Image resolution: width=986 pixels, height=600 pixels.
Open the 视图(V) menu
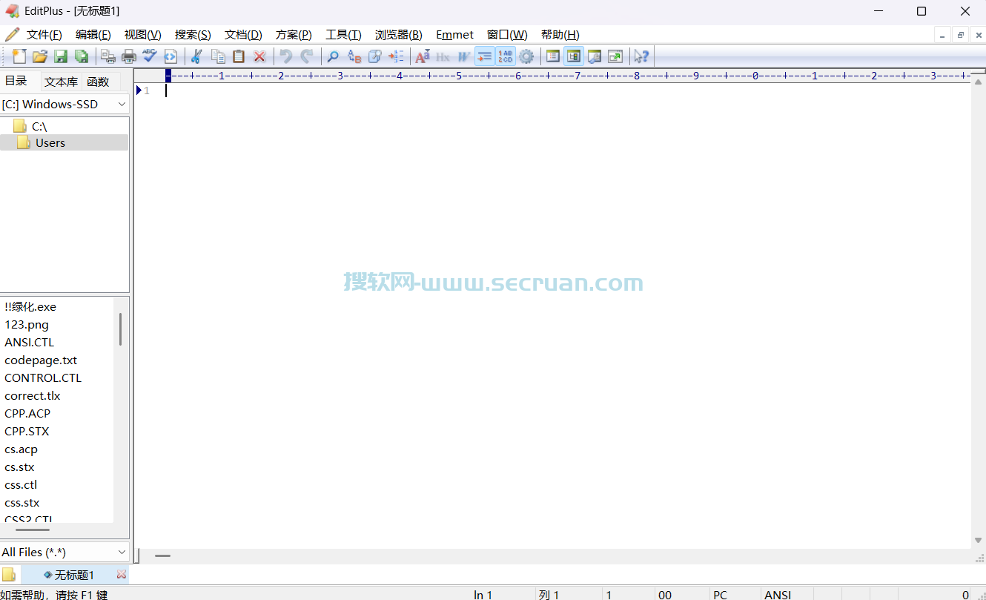(x=143, y=35)
